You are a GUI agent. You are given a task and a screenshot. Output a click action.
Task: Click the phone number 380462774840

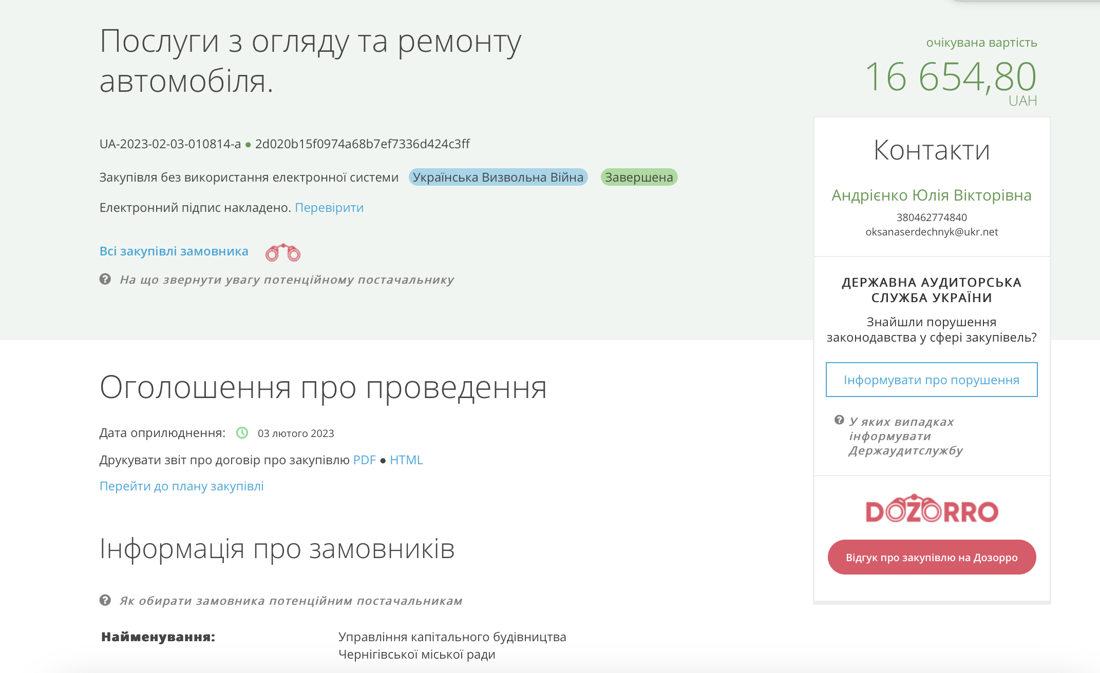[x=931, y=217]
